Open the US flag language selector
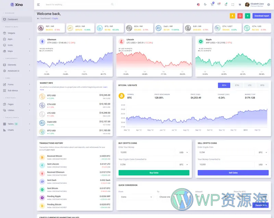 coord(198,4)
